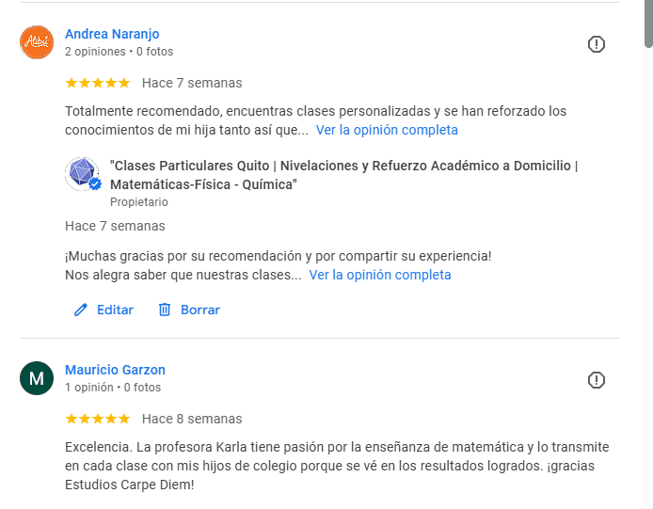This screenshot has height=509, width=653.
Task: Report Andrea Naranjo's review via flag icon
Action: pos(596,44)
